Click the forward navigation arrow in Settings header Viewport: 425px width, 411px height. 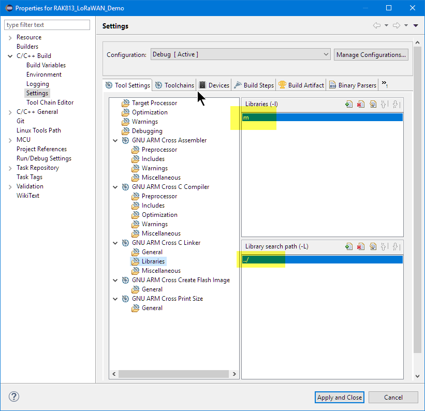pos(397,25)
